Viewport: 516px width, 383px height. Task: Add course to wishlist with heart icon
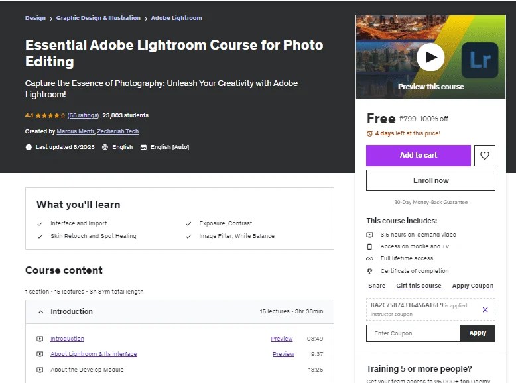point(484,156)
